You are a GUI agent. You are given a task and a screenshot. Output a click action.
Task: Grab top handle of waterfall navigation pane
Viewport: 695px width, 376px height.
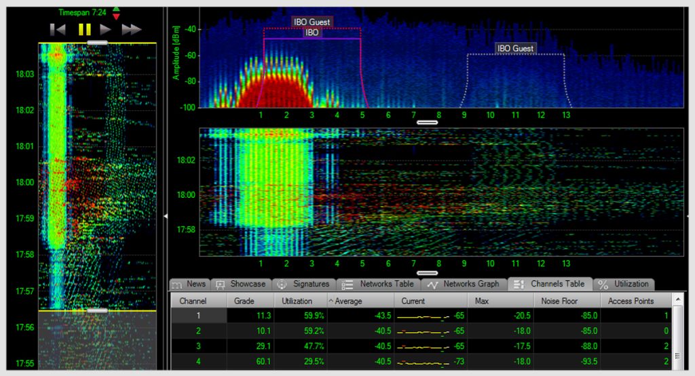point(98,42)
